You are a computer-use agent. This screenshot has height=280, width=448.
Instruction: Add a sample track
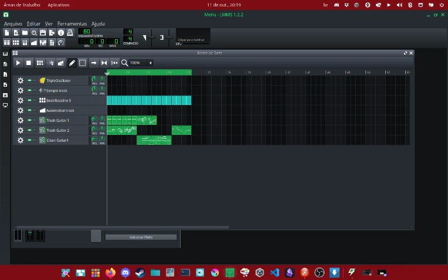coord(50,63)
